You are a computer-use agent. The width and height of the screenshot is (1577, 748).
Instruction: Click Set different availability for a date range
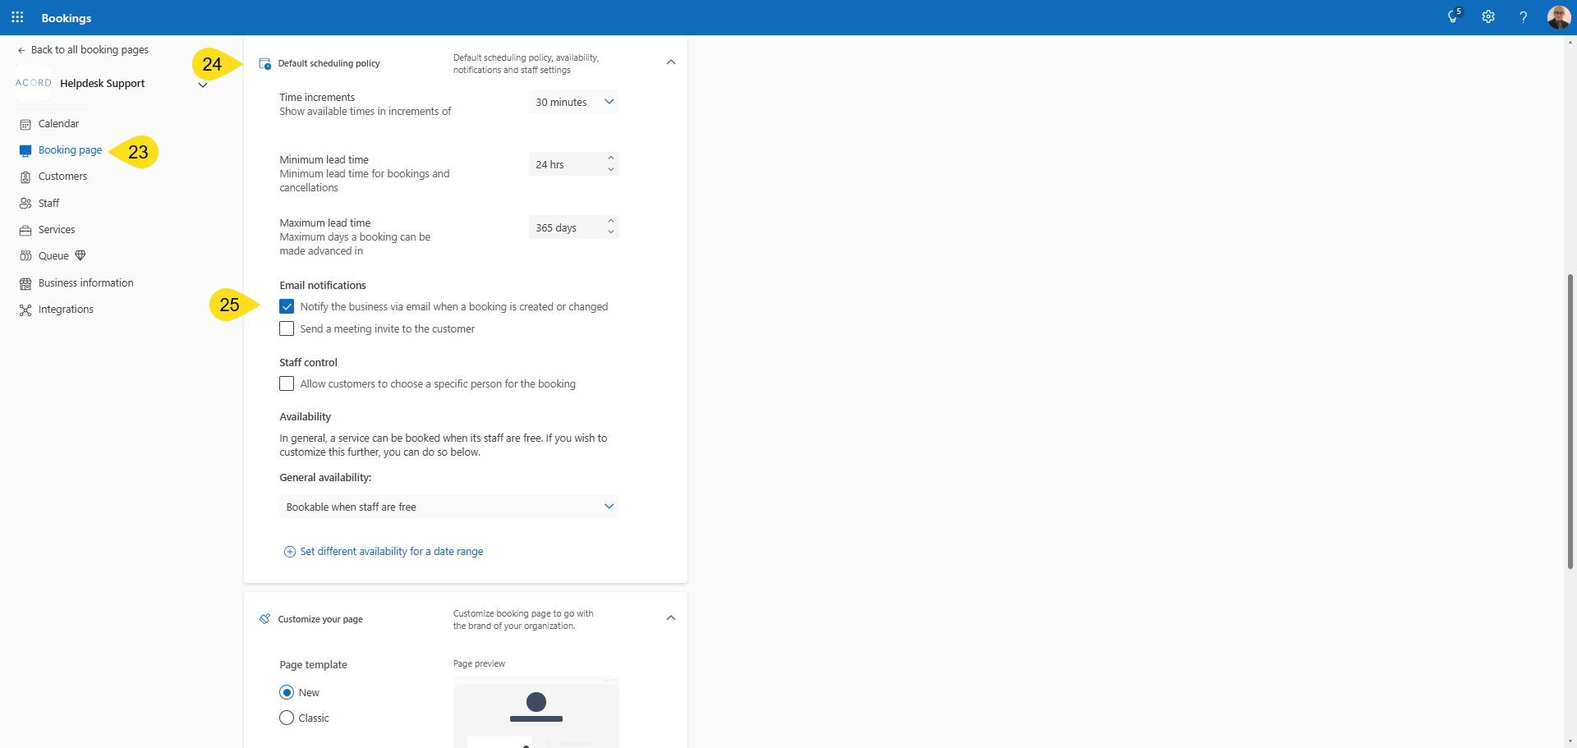click(391, 552)
